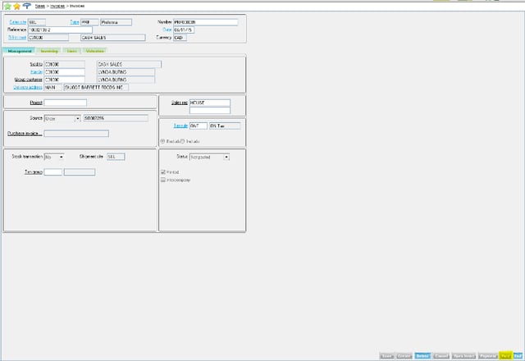Click the Sales site link
The height and width of the screenshot is (361, 525).
point(17,22)
